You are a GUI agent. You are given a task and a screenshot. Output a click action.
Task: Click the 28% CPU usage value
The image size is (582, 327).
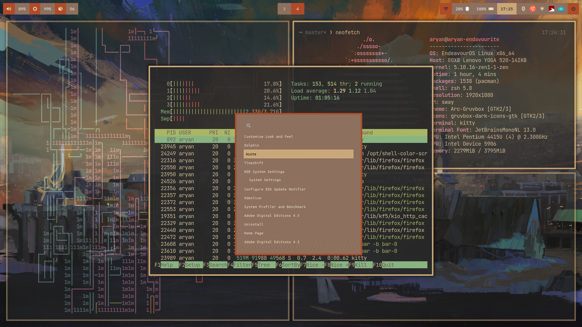459,9
